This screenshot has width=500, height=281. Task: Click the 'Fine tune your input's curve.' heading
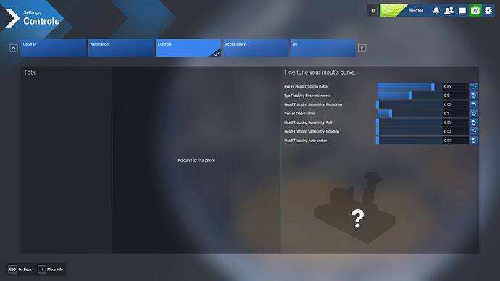[x=320, y=72]
